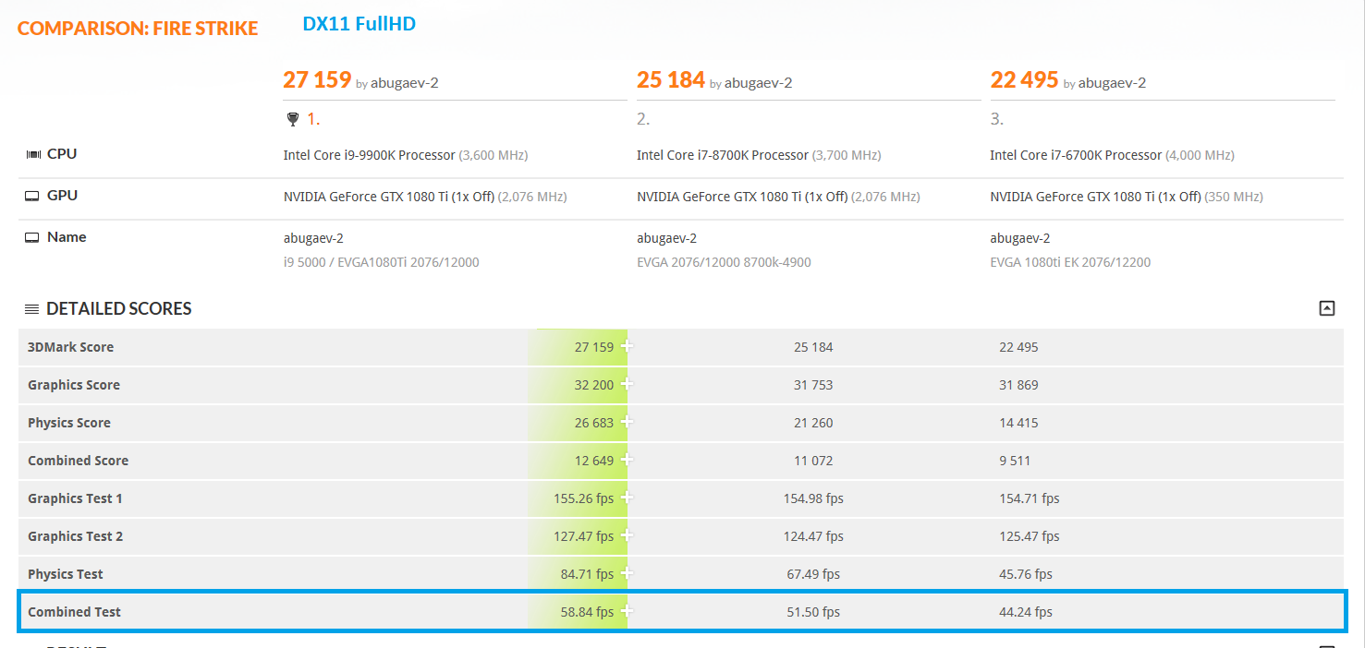1365x648 pixels.
Task: Click the 124.47 fps value
Action: click(813, 536)
